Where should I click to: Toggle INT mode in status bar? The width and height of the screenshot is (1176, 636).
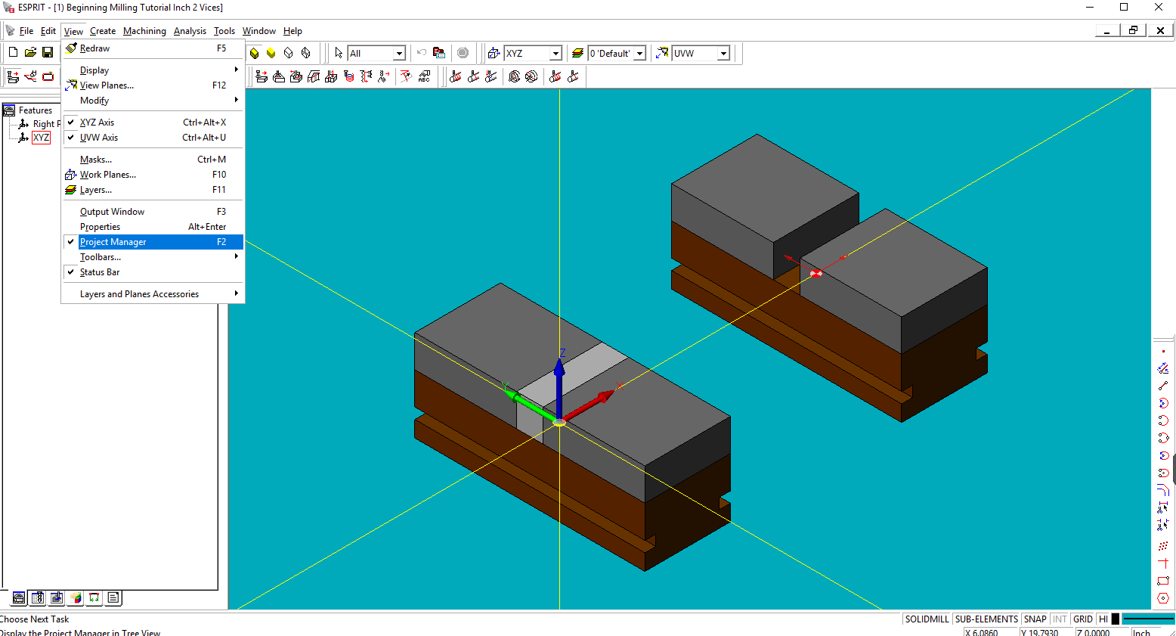(x=1060, y=619)
